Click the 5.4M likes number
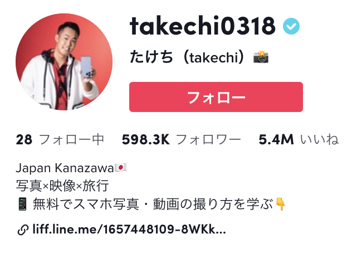The width and height of the screenshot is (352, 253). coord(276,139)
